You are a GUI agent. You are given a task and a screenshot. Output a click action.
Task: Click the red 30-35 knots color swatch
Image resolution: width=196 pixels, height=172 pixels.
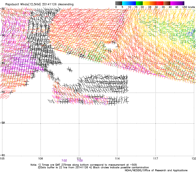(160, 3)
